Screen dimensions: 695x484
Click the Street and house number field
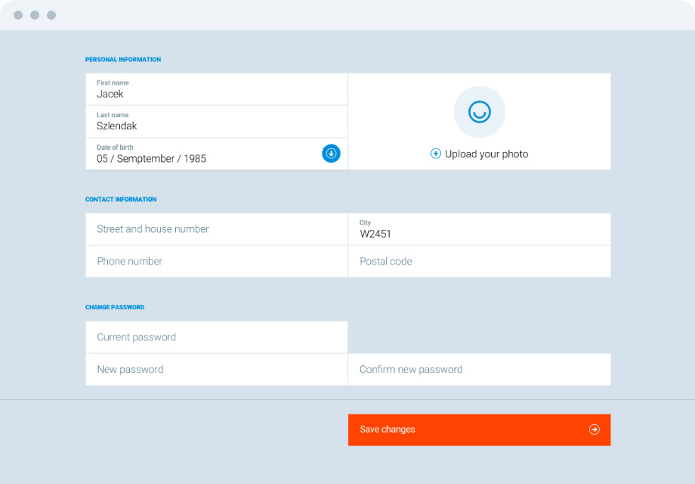coord(217,229)
